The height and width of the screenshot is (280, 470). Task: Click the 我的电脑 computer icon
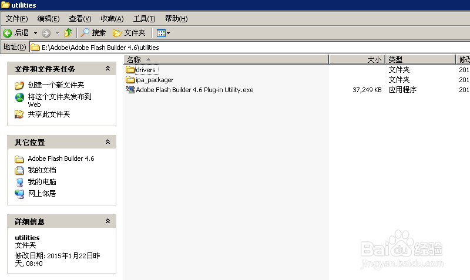pyautogui.click(x=19, y=182)
